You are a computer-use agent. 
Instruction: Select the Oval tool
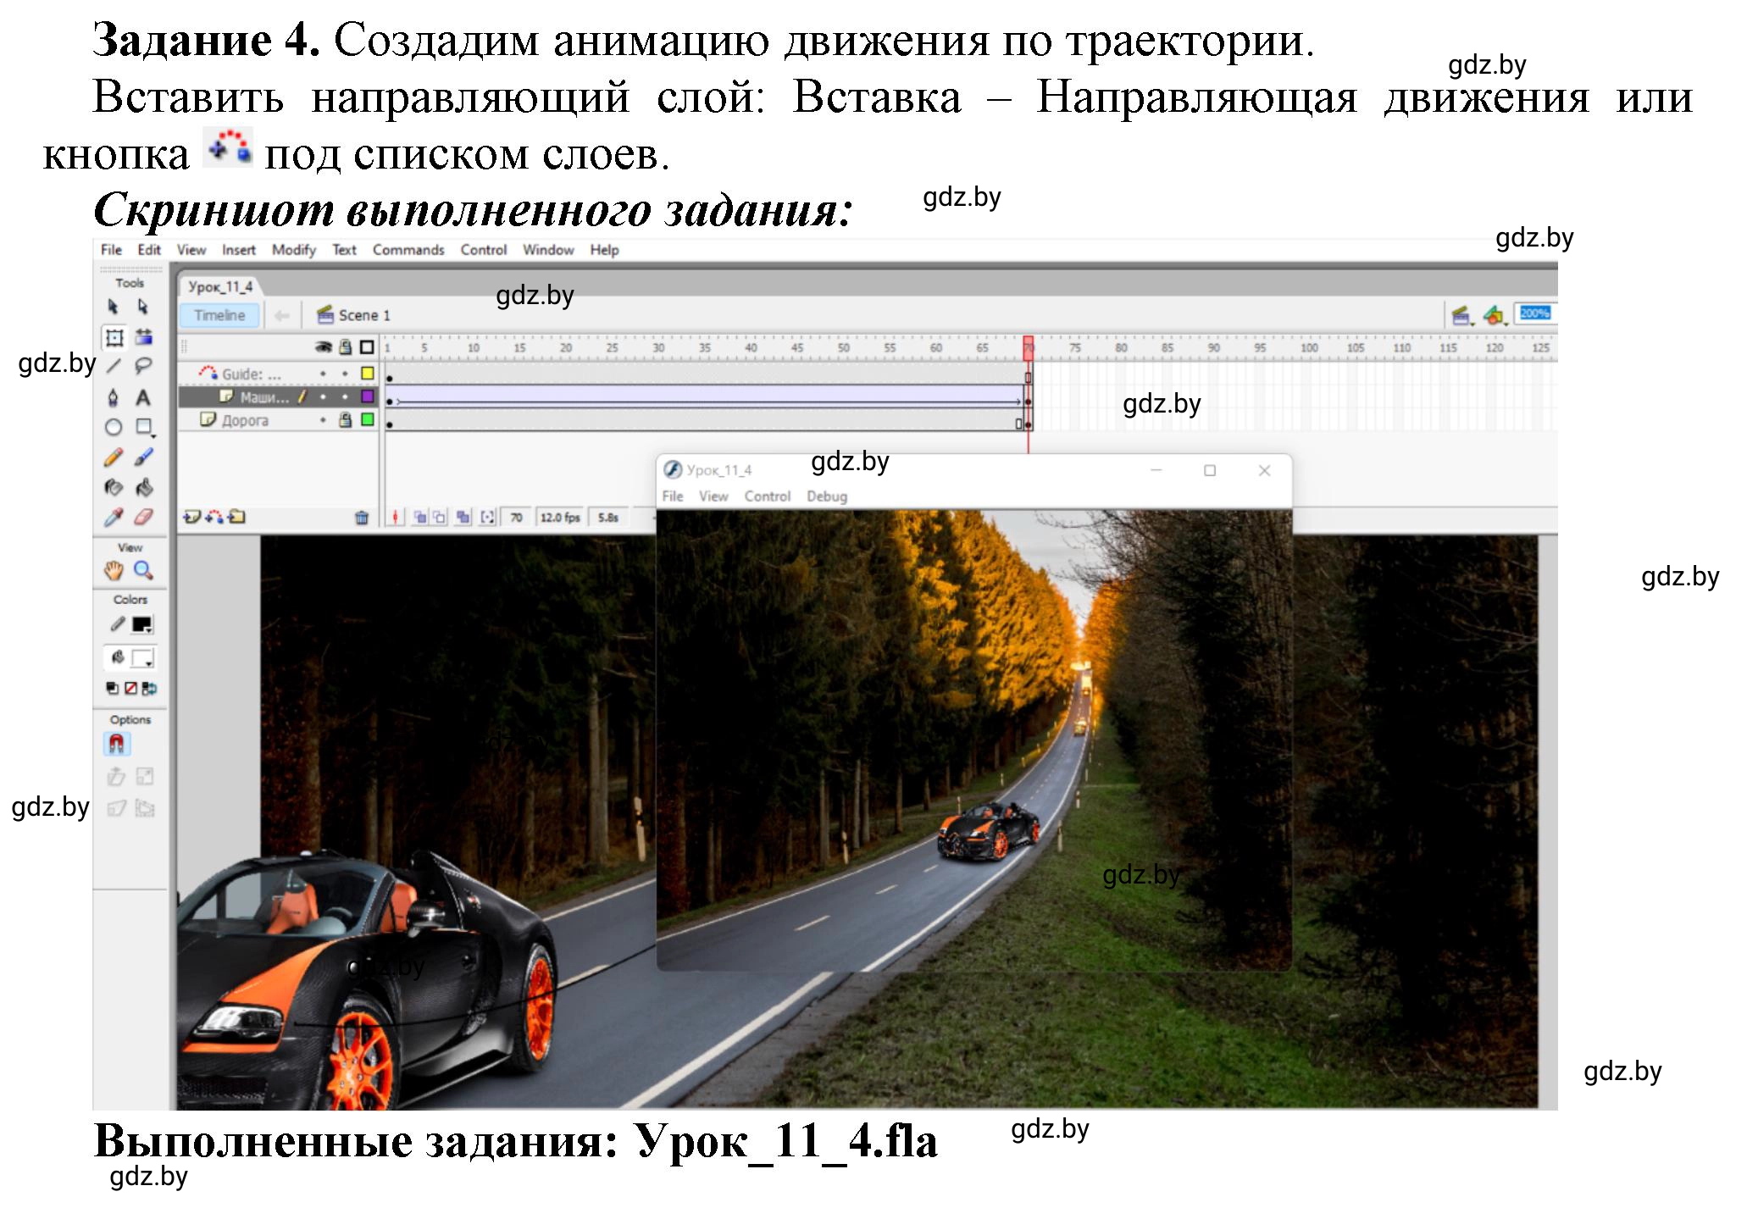[114, 427]
